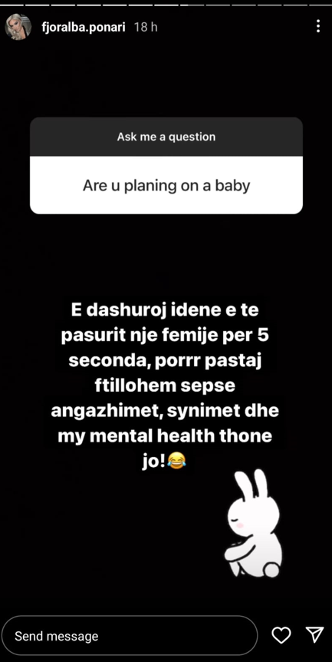The width and height of the screenshot is (332, 662).
Task: Focus the "Send message" field
Action: [x=129, y=635]
